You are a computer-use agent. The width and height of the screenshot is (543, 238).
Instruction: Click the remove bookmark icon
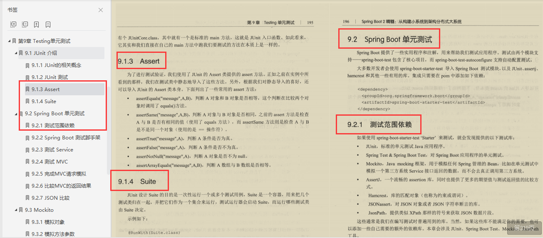point(48,25)
